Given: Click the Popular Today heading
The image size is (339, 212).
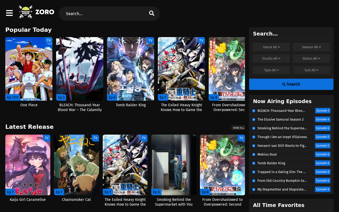Looking at the screenshot, I should [x=28, y=30].
